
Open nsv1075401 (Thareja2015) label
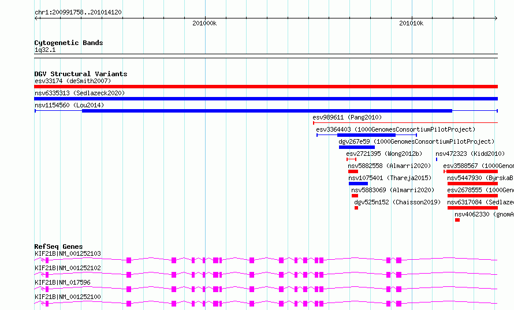(390, 178)
